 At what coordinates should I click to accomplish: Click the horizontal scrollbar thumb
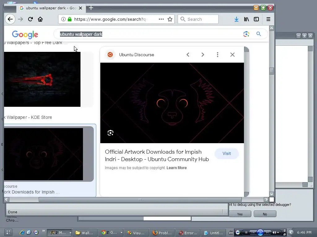(x=140, y=200)
